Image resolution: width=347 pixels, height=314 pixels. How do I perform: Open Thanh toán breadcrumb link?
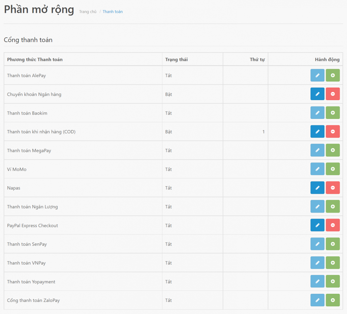[x=113, y=12]
